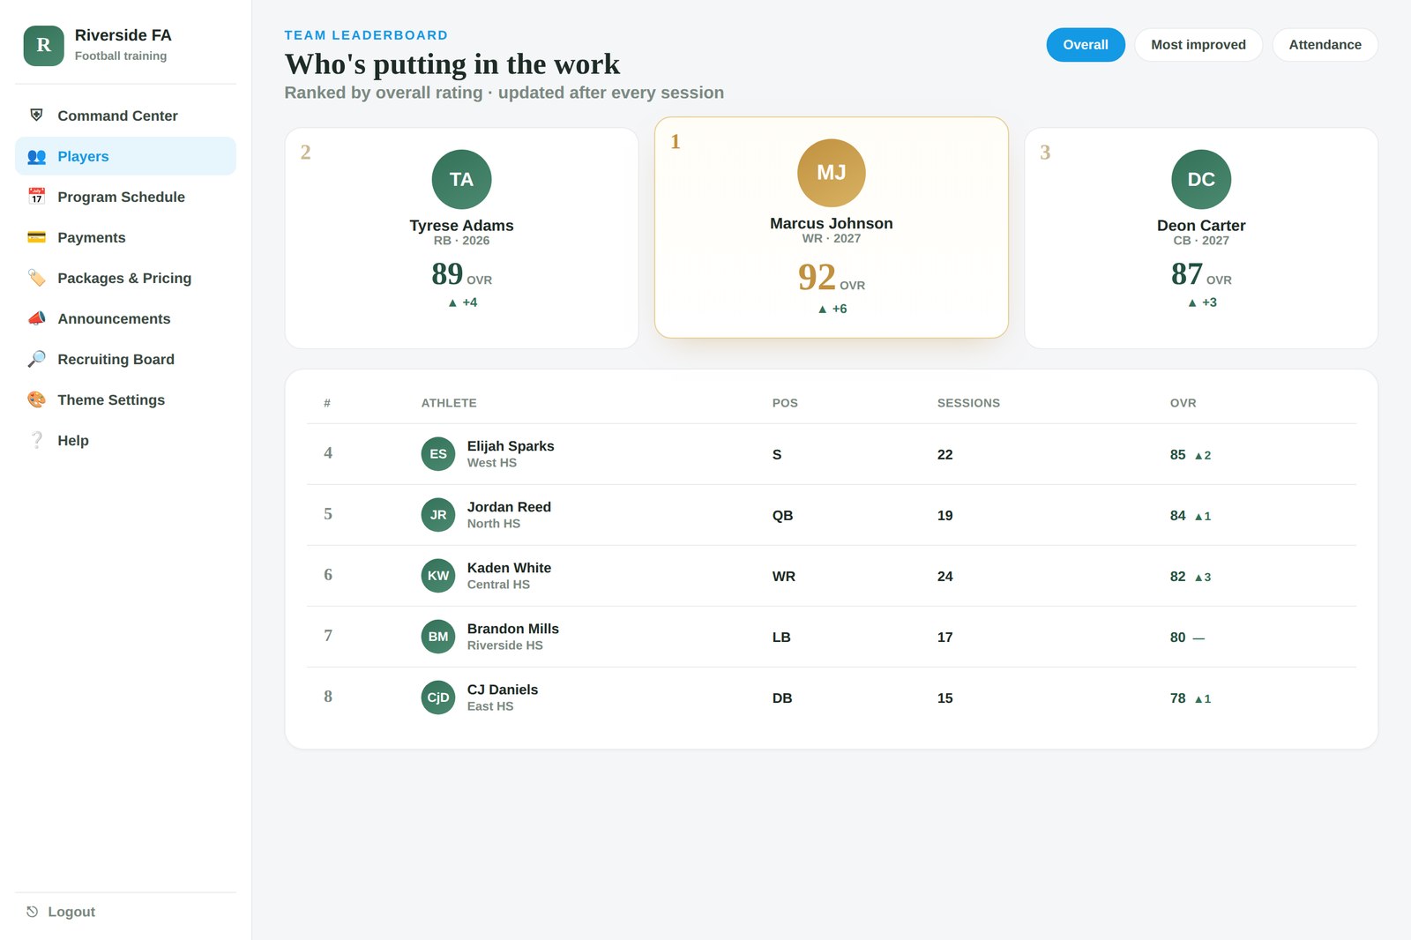Screen dimensions: 1411x940
Task: Click the ATHLETE column header
Action: pos(449,403)
